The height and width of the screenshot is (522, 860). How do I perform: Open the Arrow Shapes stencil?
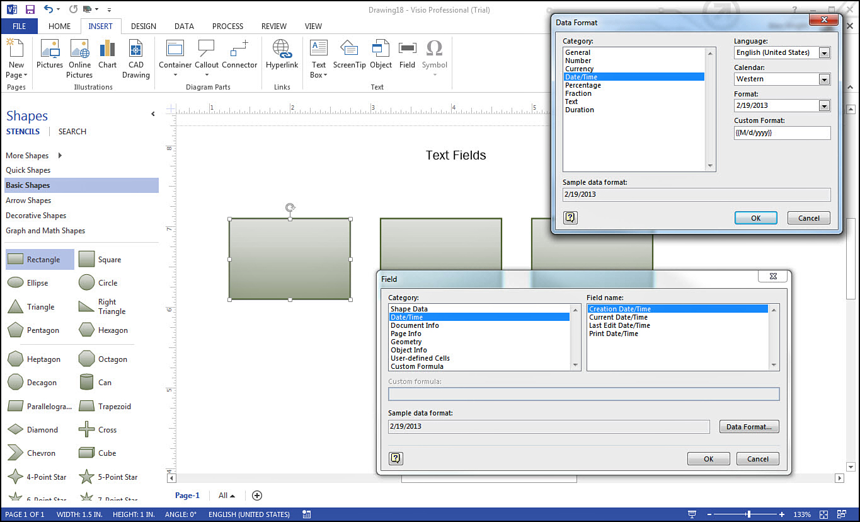[x=28, y=200]
